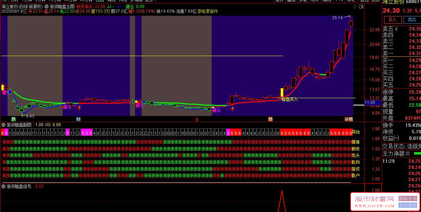Click the 游资净买 22.56 indicator value
Screen dimensions: 421x212
coord(91,7)
